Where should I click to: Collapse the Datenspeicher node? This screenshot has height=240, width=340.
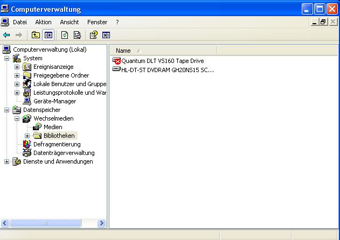[x=6, y=110]
